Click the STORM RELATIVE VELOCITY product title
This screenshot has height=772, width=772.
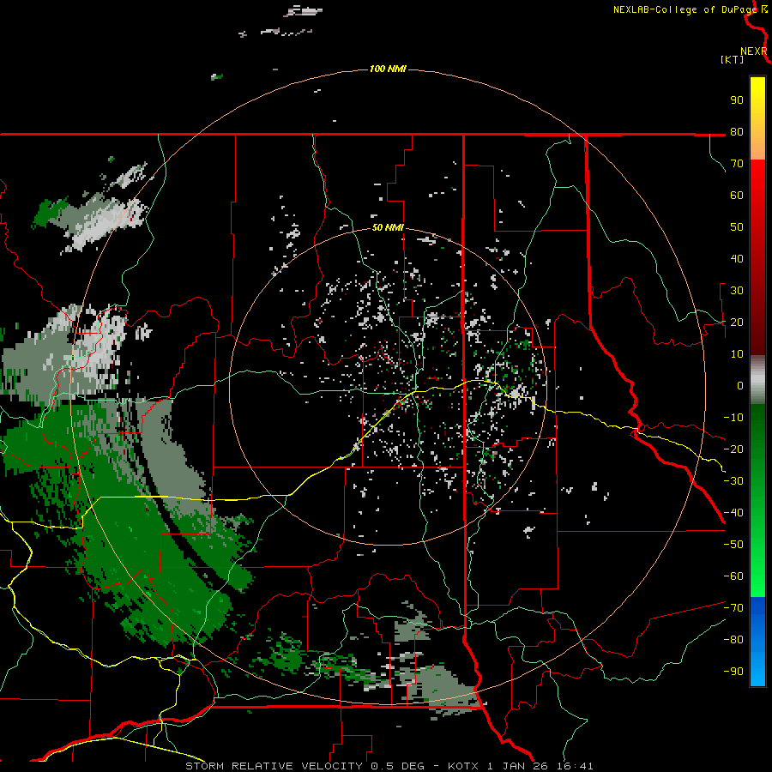(274, 766)
